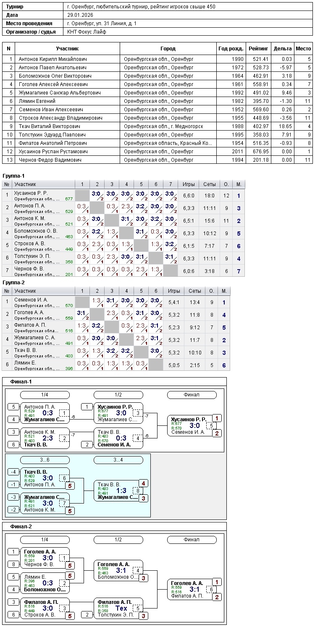
Task: Click the "Tex" result in Финал-2 semifinal
Action: tap(121, 608)
